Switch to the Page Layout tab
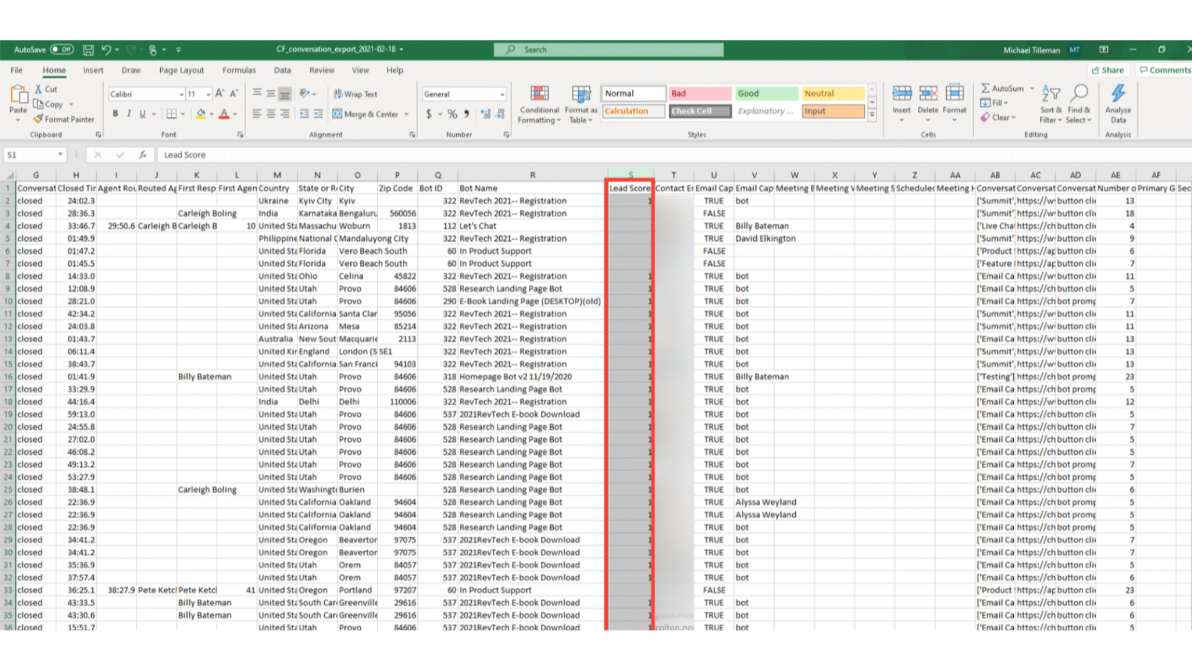 point(181,70)
